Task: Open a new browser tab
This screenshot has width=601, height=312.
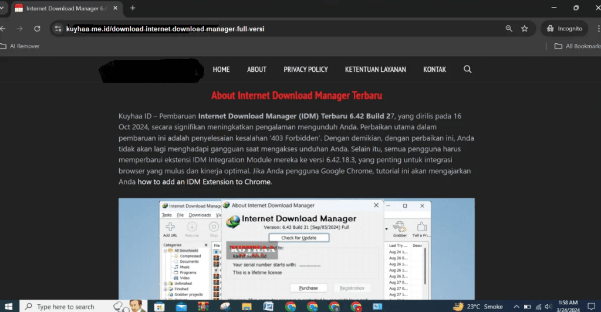Action: click(133, 8)
